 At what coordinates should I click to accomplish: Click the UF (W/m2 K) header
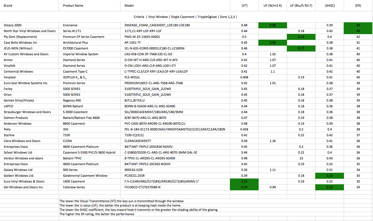coord(273,5)
